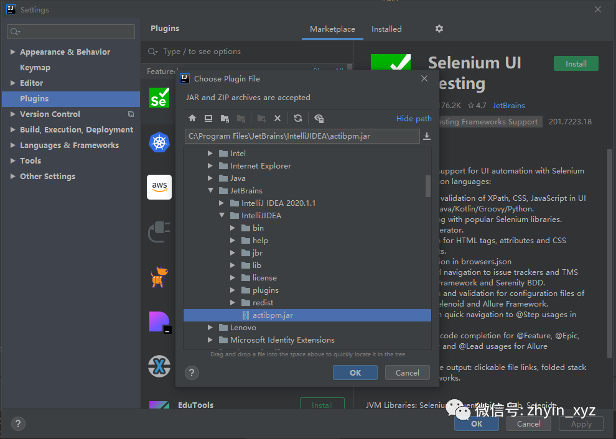Click the Version Control copy icon
The image size is (616, 439).
131,114
